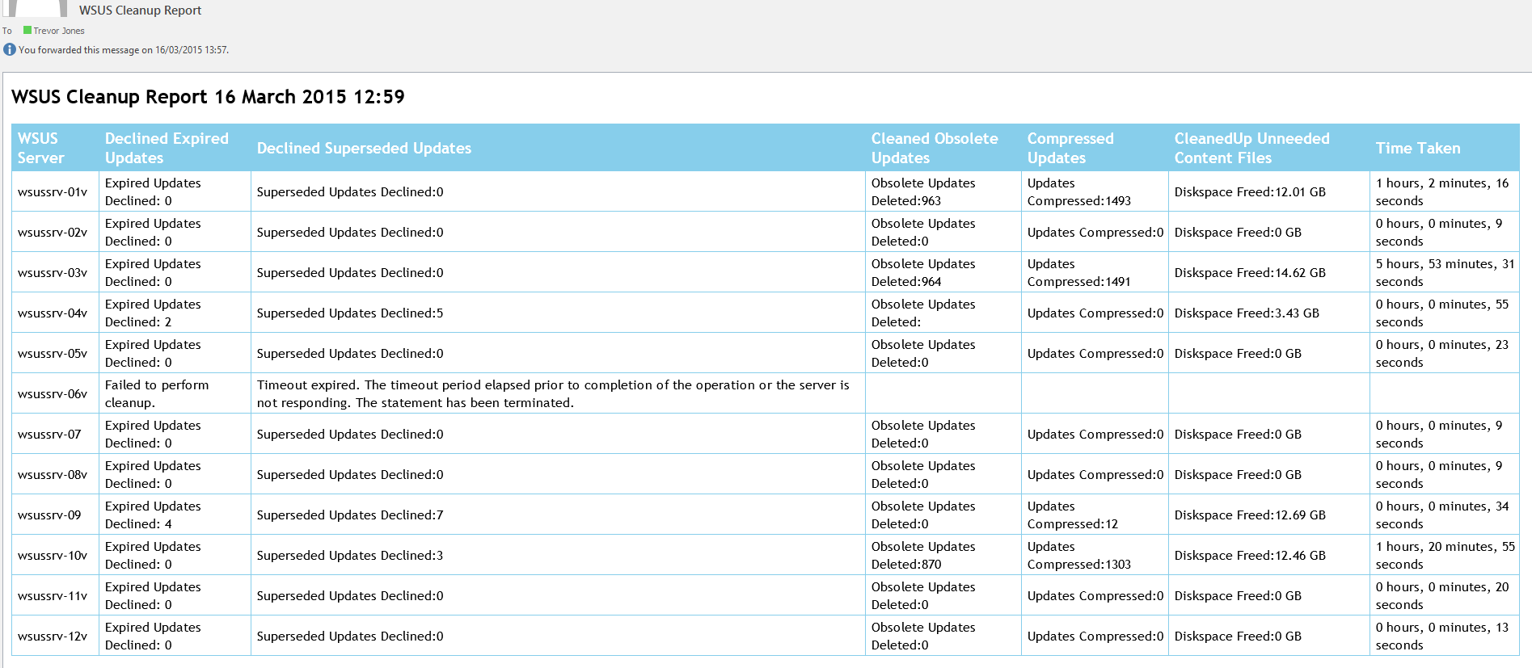Click the Declined Superseded Updates column header
The image size is (1532, 668).
coord(364,148)
